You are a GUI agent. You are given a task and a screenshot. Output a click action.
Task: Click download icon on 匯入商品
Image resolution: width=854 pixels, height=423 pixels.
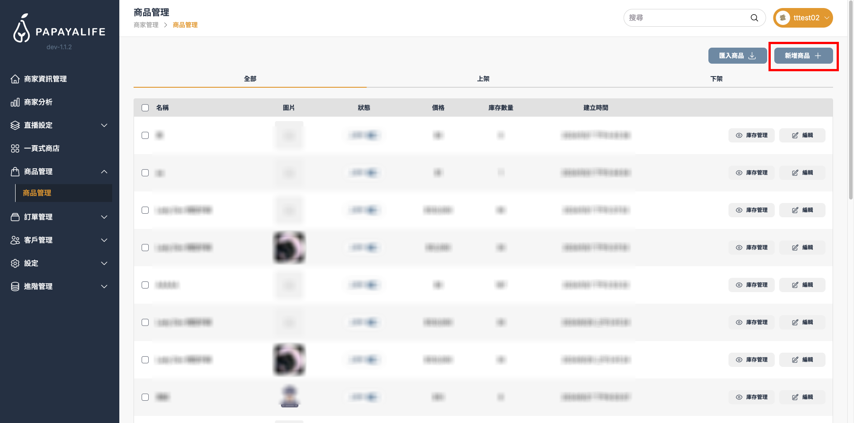(x=752, y=56)
